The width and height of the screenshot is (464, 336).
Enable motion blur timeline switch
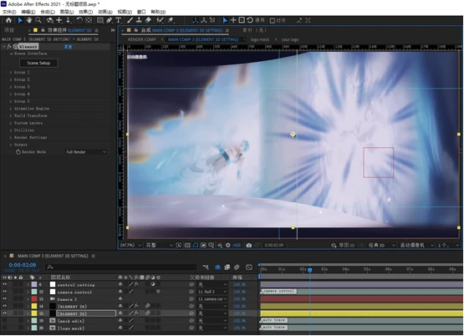point(237,267)
